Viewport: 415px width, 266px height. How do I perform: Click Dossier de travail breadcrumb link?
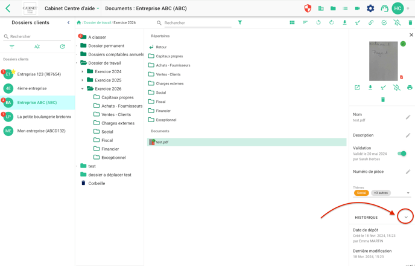(97, 23)
